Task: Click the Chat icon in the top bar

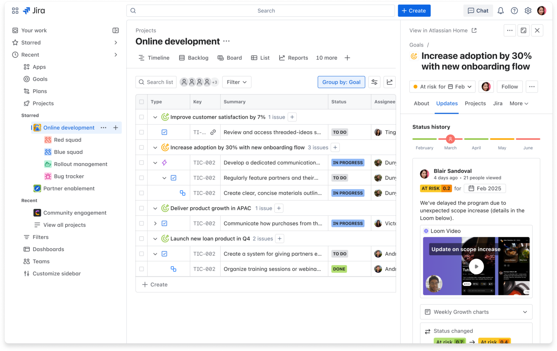Action: (478, 11)
